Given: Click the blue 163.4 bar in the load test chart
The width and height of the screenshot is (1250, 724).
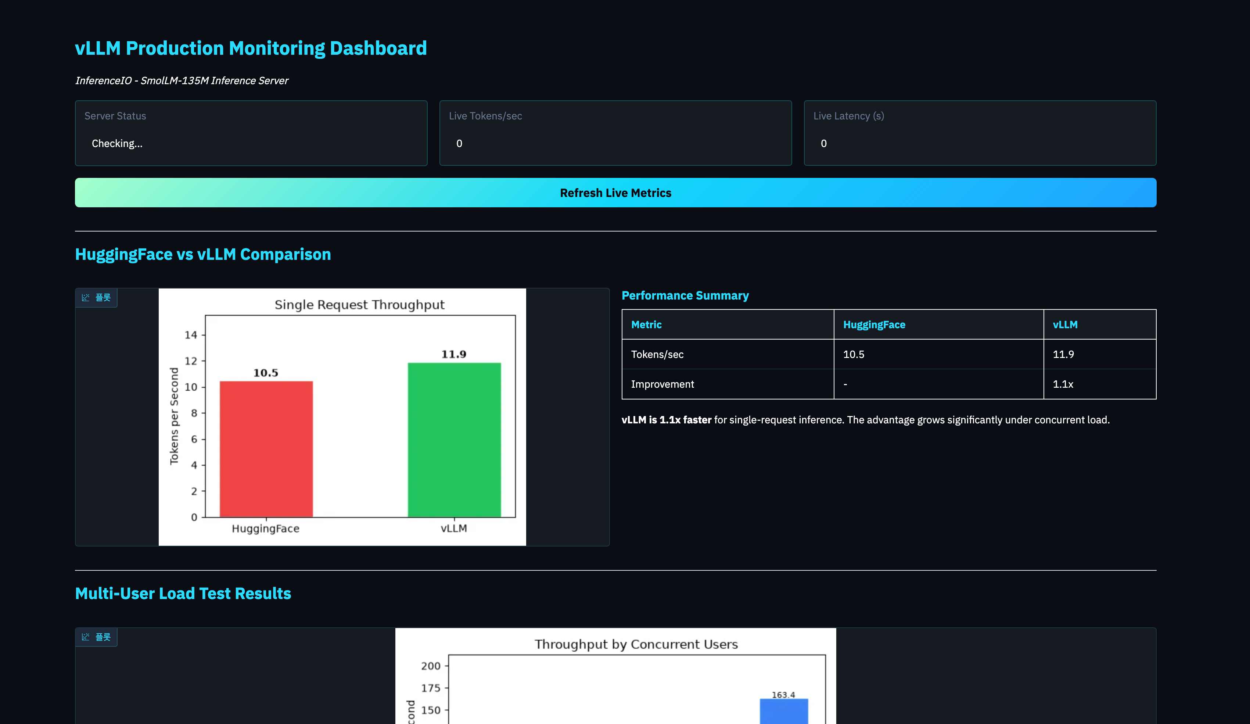Looking at the screenshot, I should 784,711.
